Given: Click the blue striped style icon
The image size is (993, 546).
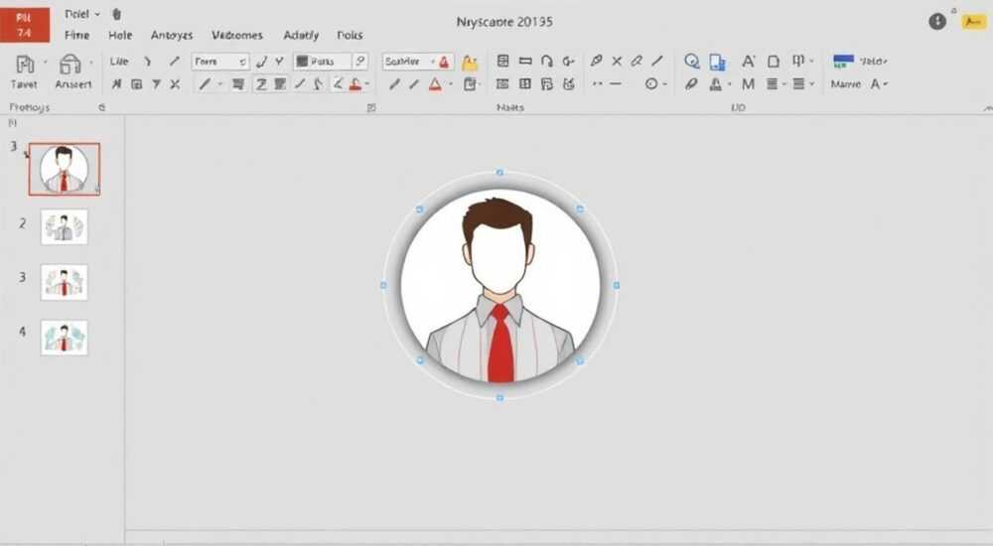Looking at the screenshot, I should (x=843, y=62).
